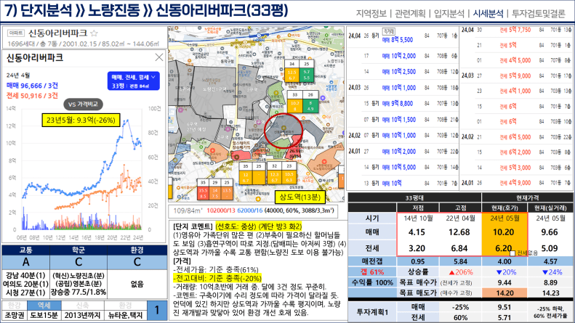Click the 매매 10억 5,000 transaction row
The height and width of the screenshot is (323, 575).
click(403, 168)
